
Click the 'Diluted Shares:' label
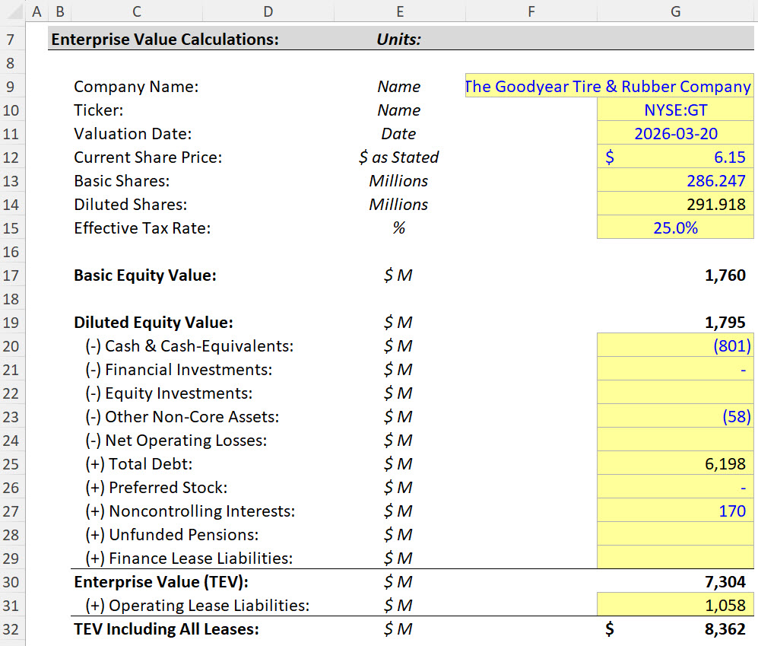pos(130,205)
